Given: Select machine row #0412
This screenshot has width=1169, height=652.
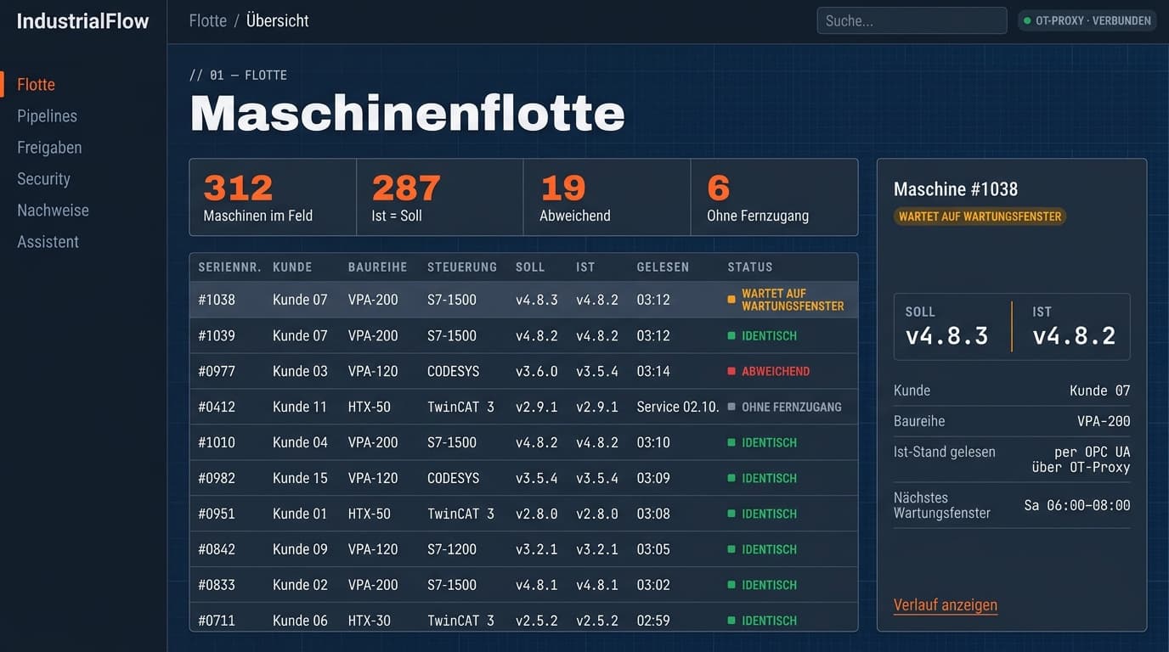Looking at the screenshot, I should click(523, 407).
